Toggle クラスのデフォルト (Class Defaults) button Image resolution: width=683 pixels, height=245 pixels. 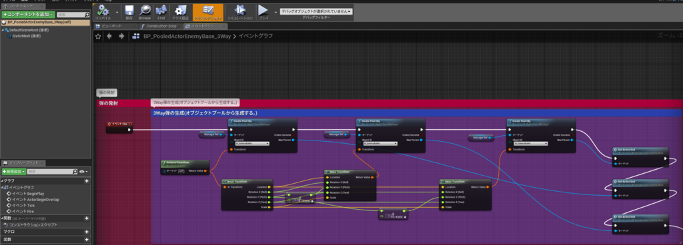point(208,13)
